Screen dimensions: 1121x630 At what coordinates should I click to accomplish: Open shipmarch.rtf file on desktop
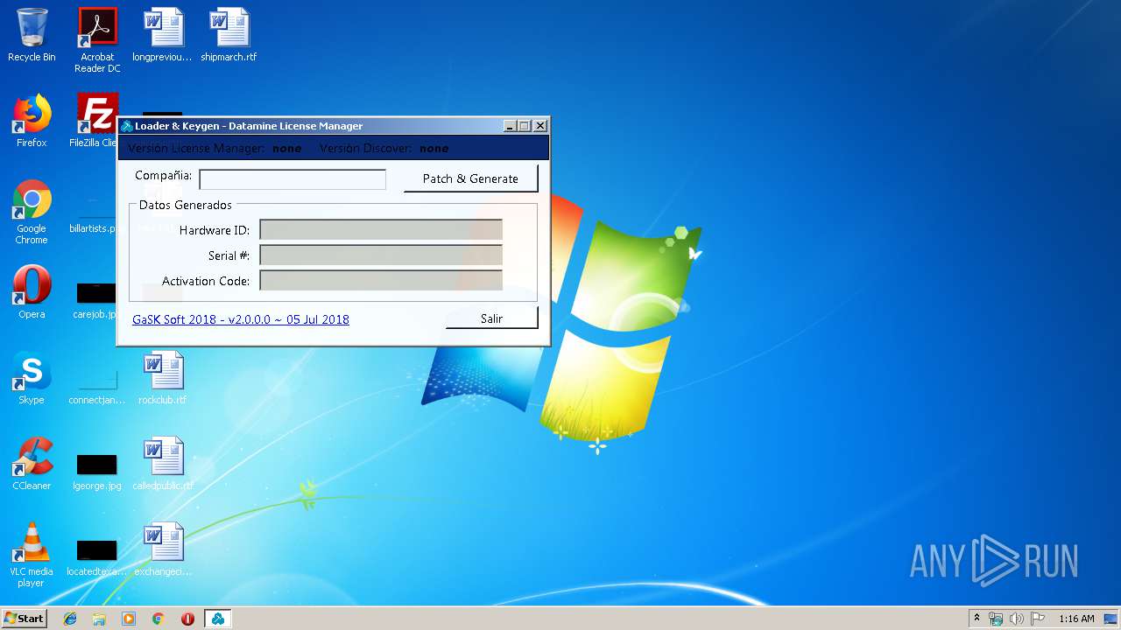click(229, 35)
